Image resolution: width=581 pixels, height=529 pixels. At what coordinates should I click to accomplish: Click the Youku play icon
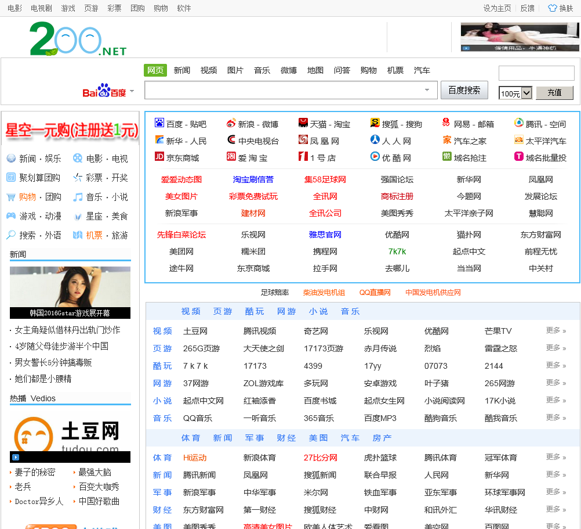point(375,157)
